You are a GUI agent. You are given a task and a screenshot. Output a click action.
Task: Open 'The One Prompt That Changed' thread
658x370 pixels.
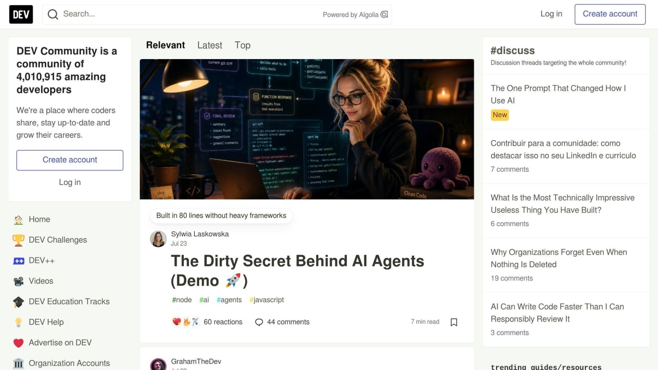click(558, 94)
